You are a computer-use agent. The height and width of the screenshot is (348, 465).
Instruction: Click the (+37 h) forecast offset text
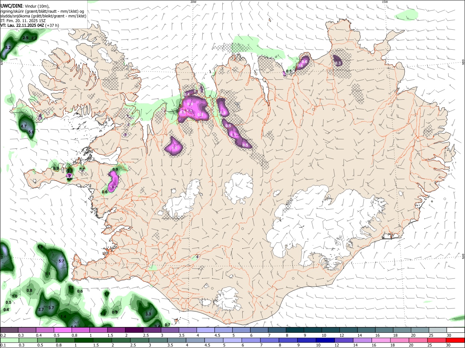[x=52, y=25]
